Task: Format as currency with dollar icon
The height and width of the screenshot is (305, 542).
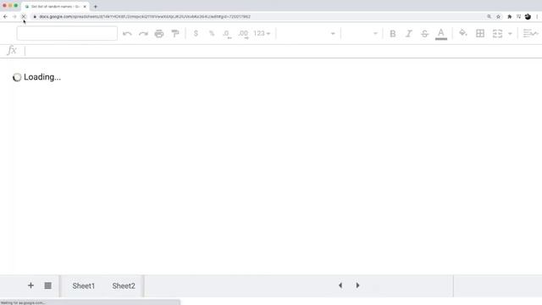Action: click(196, 33)
